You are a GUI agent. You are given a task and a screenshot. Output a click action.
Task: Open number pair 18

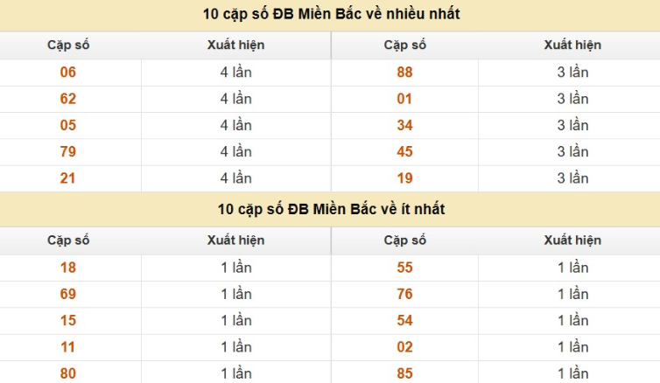click(68, 268)
